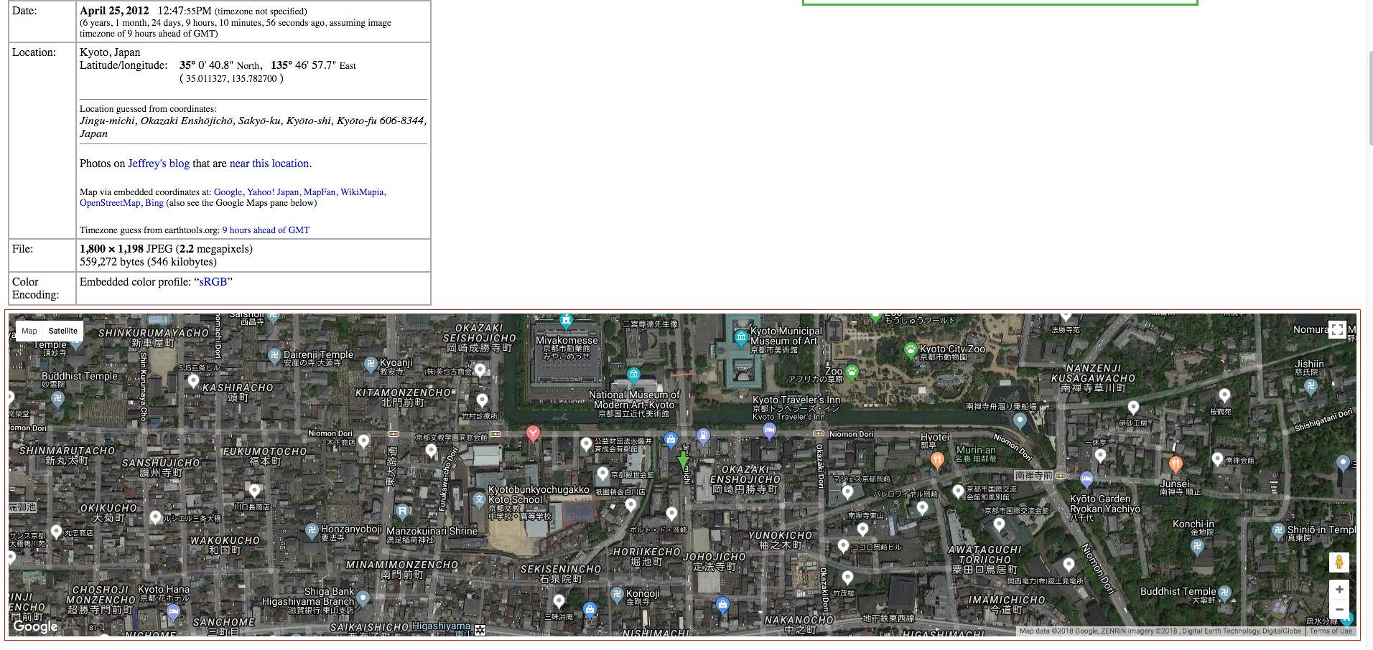This screenshot has width=1373, height=650.
Task: Open the Miyakomesse map marker
Action: pos(566,321)
